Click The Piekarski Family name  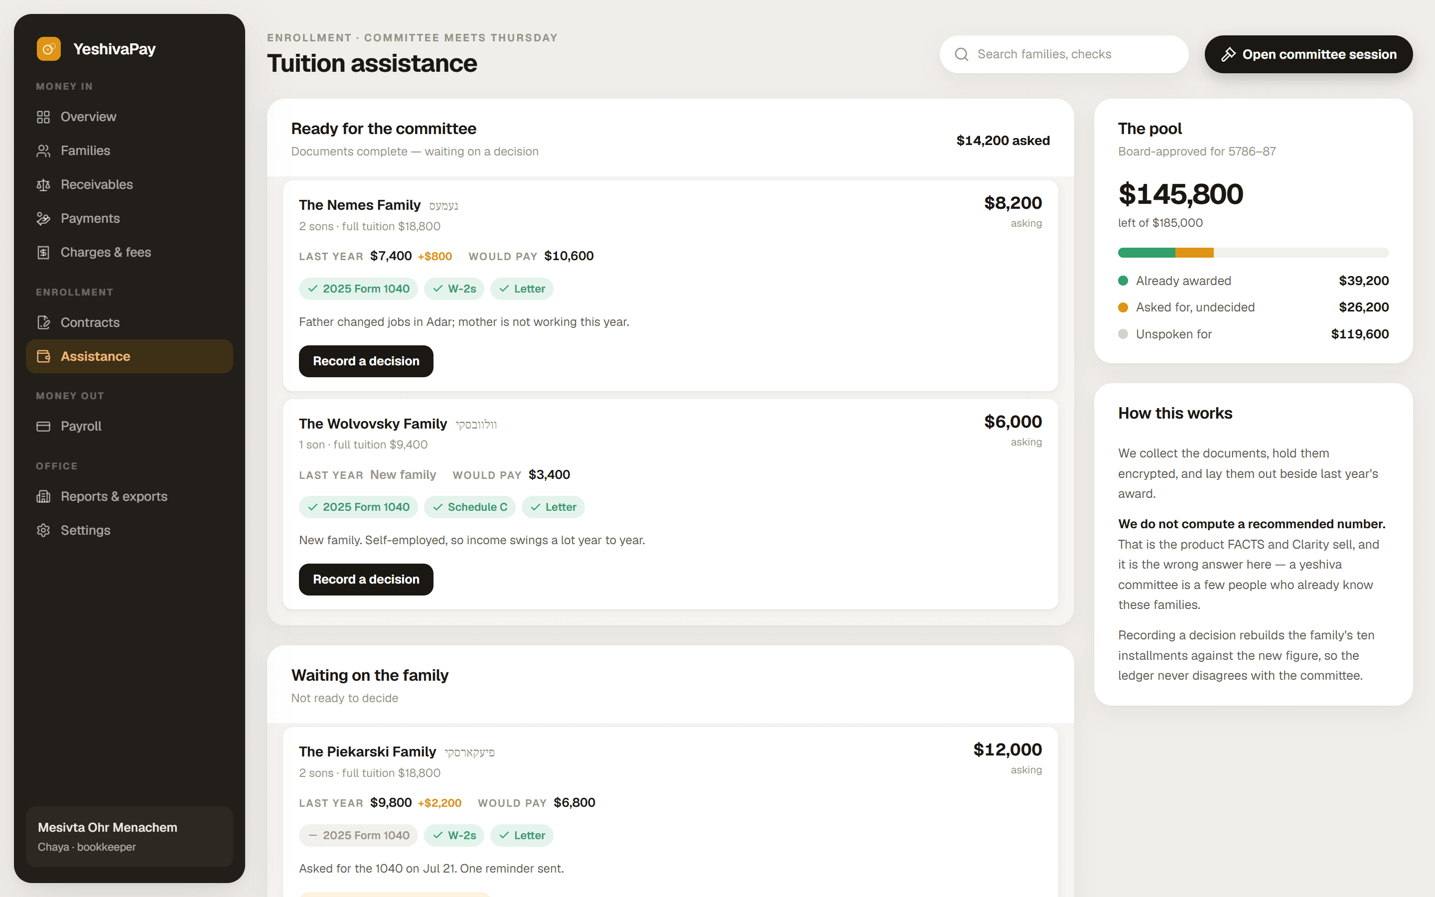367,751
